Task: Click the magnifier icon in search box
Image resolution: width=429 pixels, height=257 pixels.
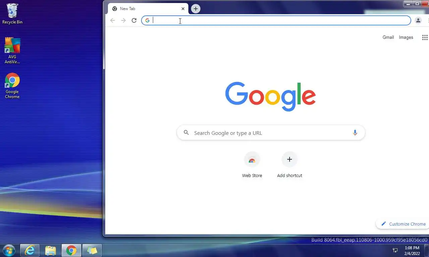Action: point(186,133)
